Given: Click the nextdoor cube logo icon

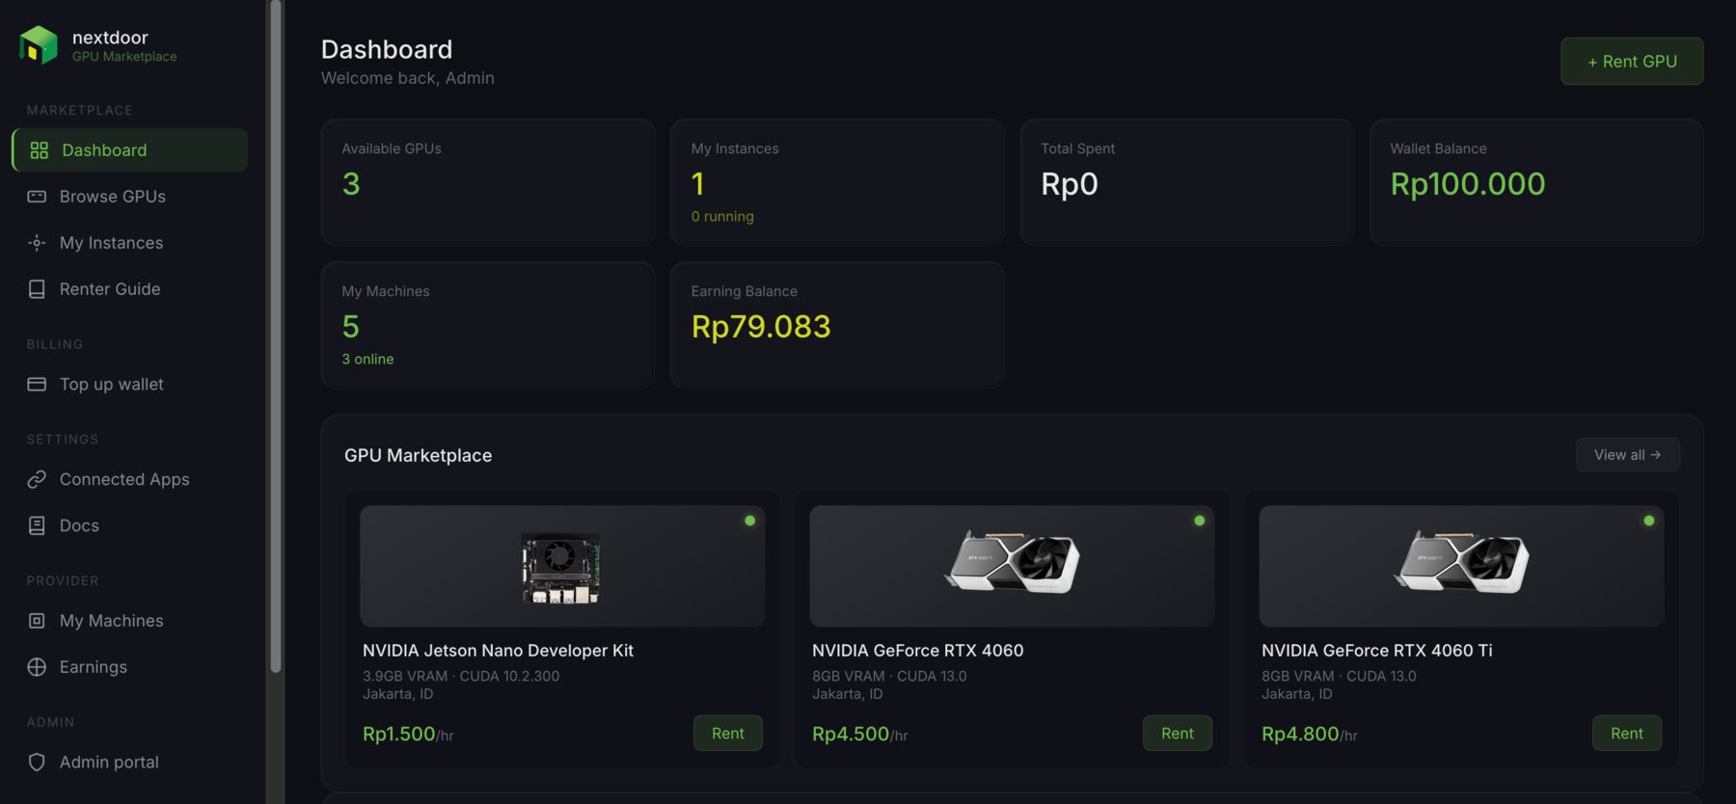Looking at the screenshot, I should pyautogui.click(x=39, y=45).
